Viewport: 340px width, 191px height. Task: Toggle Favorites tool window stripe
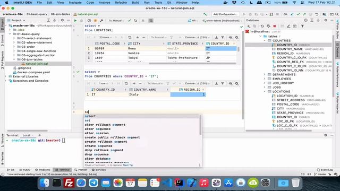[x=2, y=158]
